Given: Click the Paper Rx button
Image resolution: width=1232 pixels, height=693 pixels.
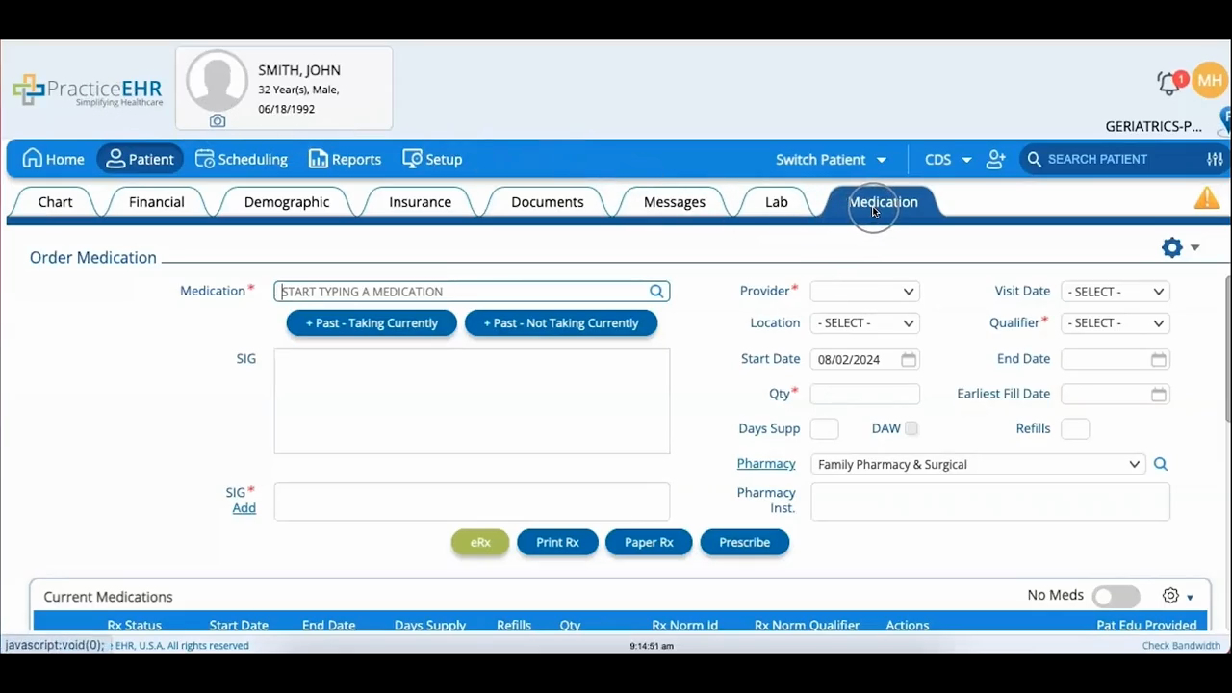Looking at the screenshot, I should click(x=649, y=542).
